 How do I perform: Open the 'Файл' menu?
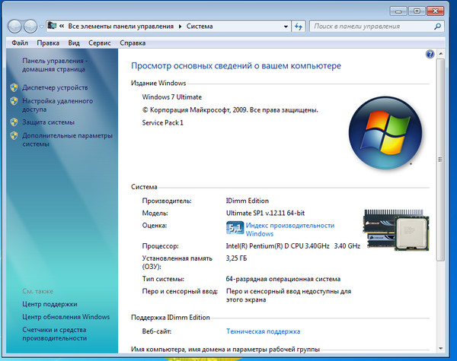point(20,43)
